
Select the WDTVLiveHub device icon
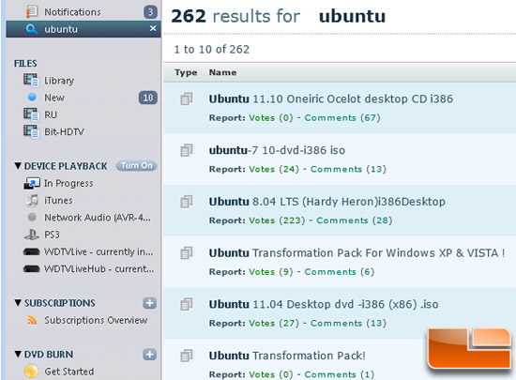pos(32,268)
